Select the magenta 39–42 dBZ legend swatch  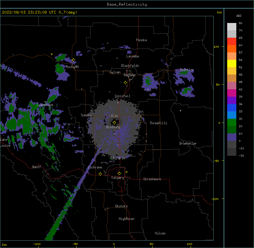point(232,93)
